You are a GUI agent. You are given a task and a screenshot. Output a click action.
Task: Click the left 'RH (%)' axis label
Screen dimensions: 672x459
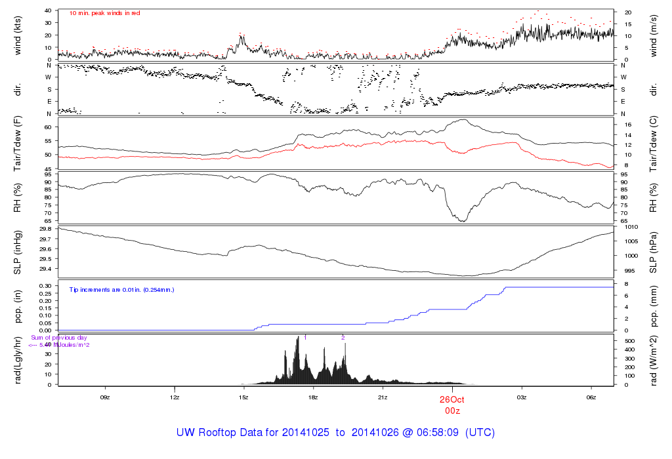(x=18, y=198)
